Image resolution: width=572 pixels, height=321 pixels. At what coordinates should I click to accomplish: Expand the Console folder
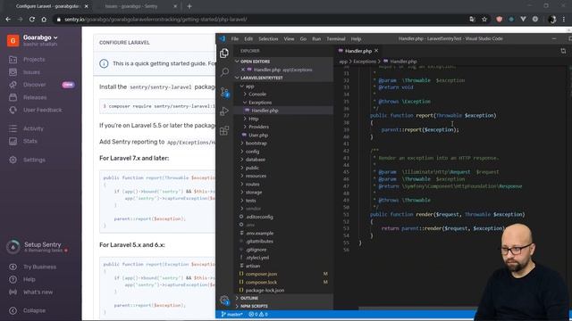[x=246, y=95]
